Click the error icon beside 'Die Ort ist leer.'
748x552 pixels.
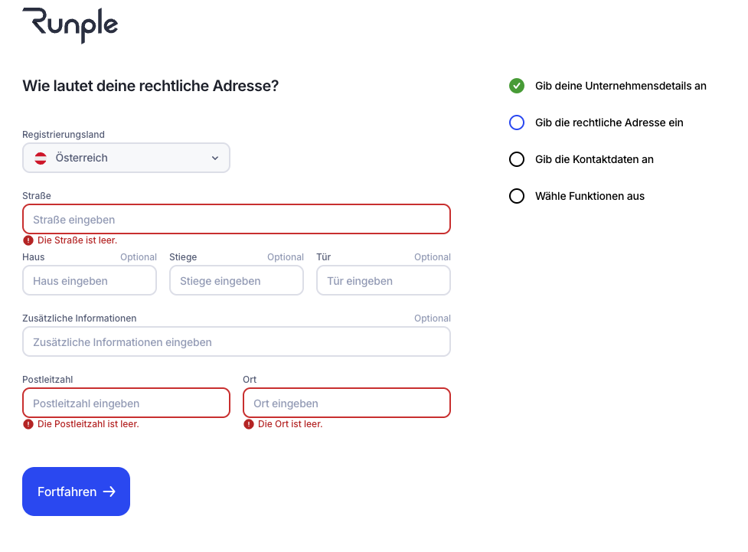click(249, 424)
